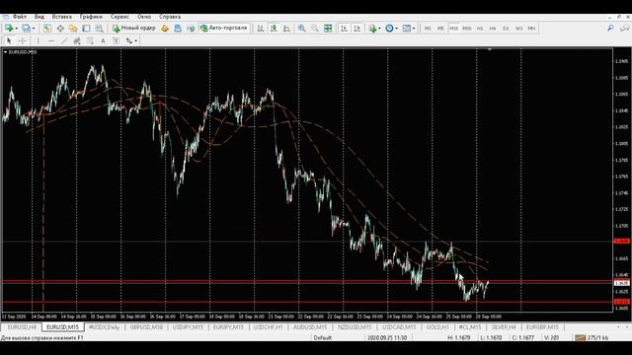
Task: Toggle the Data Window icon
Action: point(60,29)
